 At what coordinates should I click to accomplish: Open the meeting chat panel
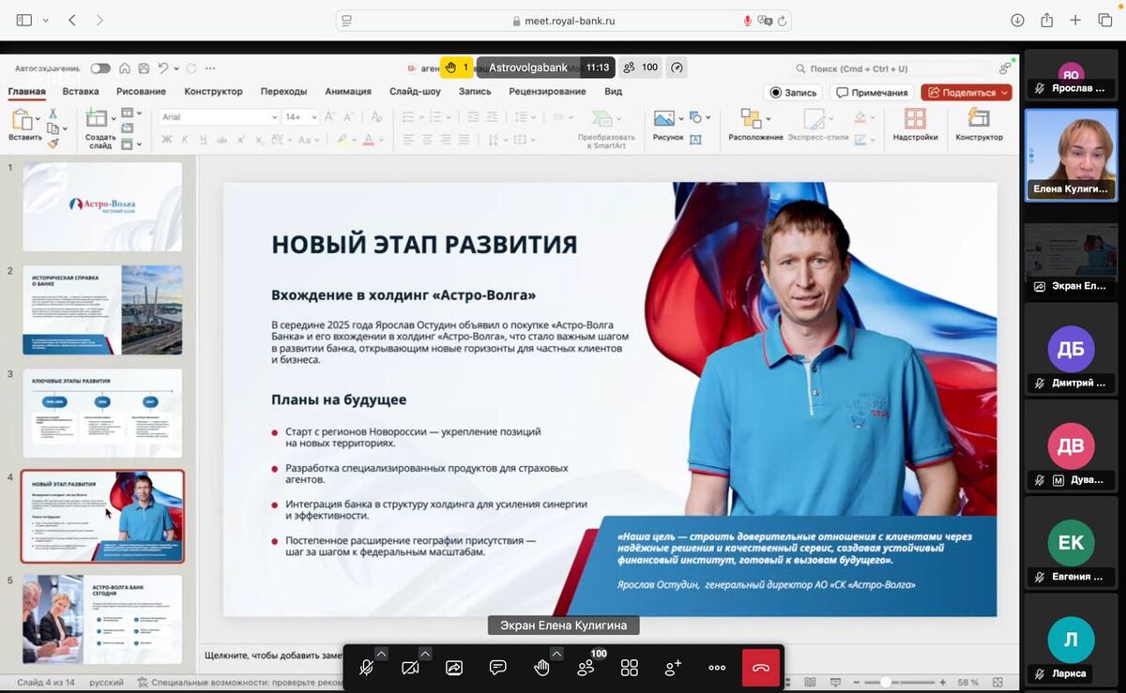pos(498,668)
